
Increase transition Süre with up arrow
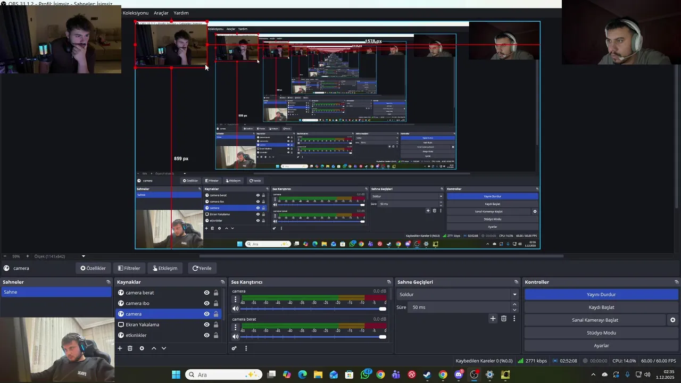pyautogui.click(x=514, y=305)
